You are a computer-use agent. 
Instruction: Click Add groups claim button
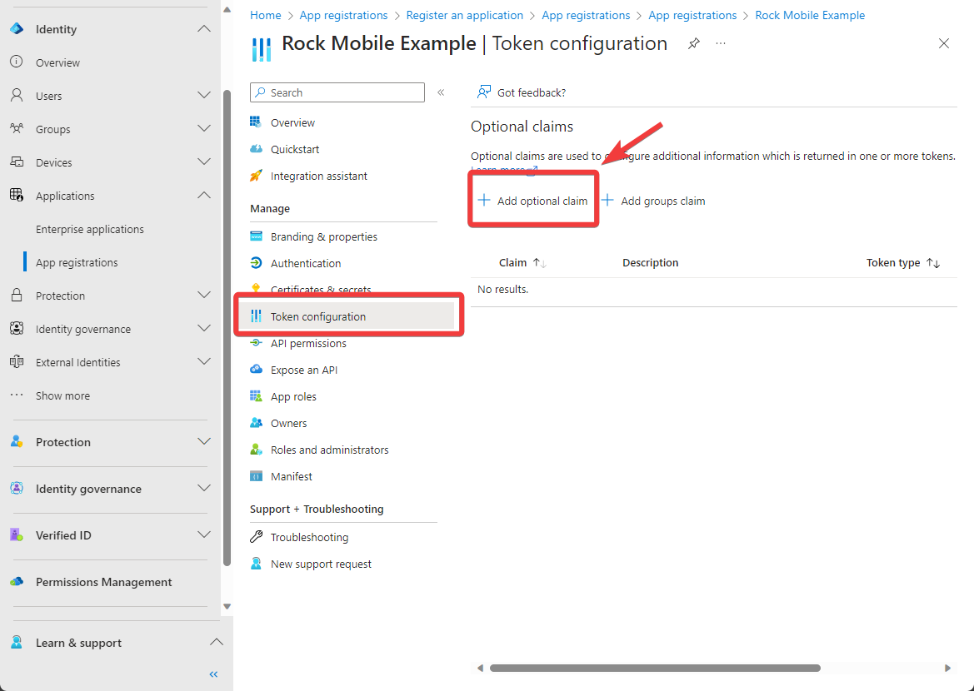[654, 201]
